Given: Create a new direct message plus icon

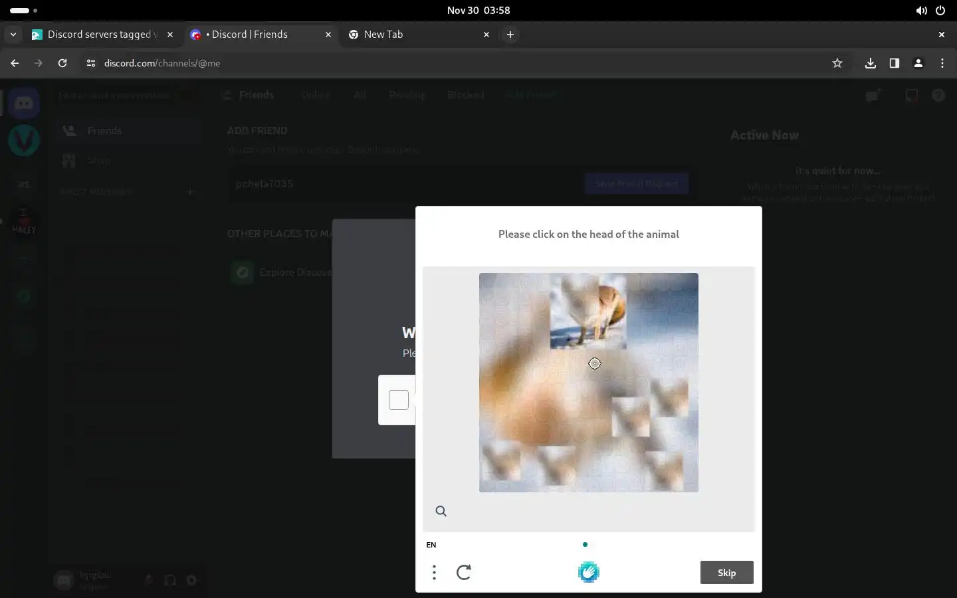Looking at the screenshot, I should (190, 191).
